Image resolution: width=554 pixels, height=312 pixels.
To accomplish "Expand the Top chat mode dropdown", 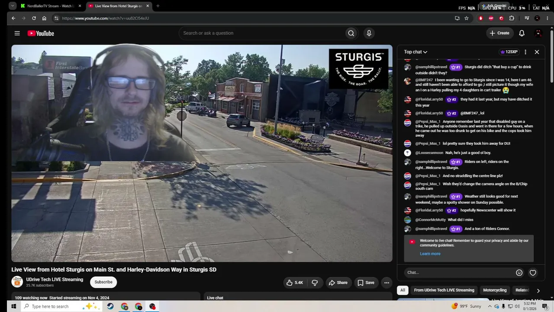I will click(x=415, y=52).
